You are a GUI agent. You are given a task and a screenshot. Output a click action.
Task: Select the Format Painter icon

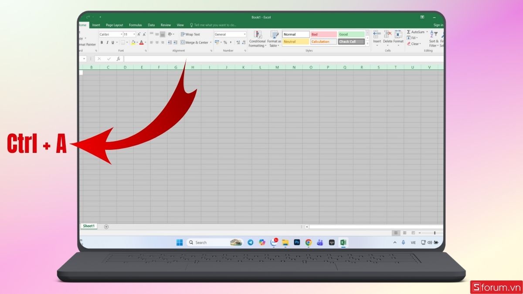pyautogui.click(x=87, y=44)
